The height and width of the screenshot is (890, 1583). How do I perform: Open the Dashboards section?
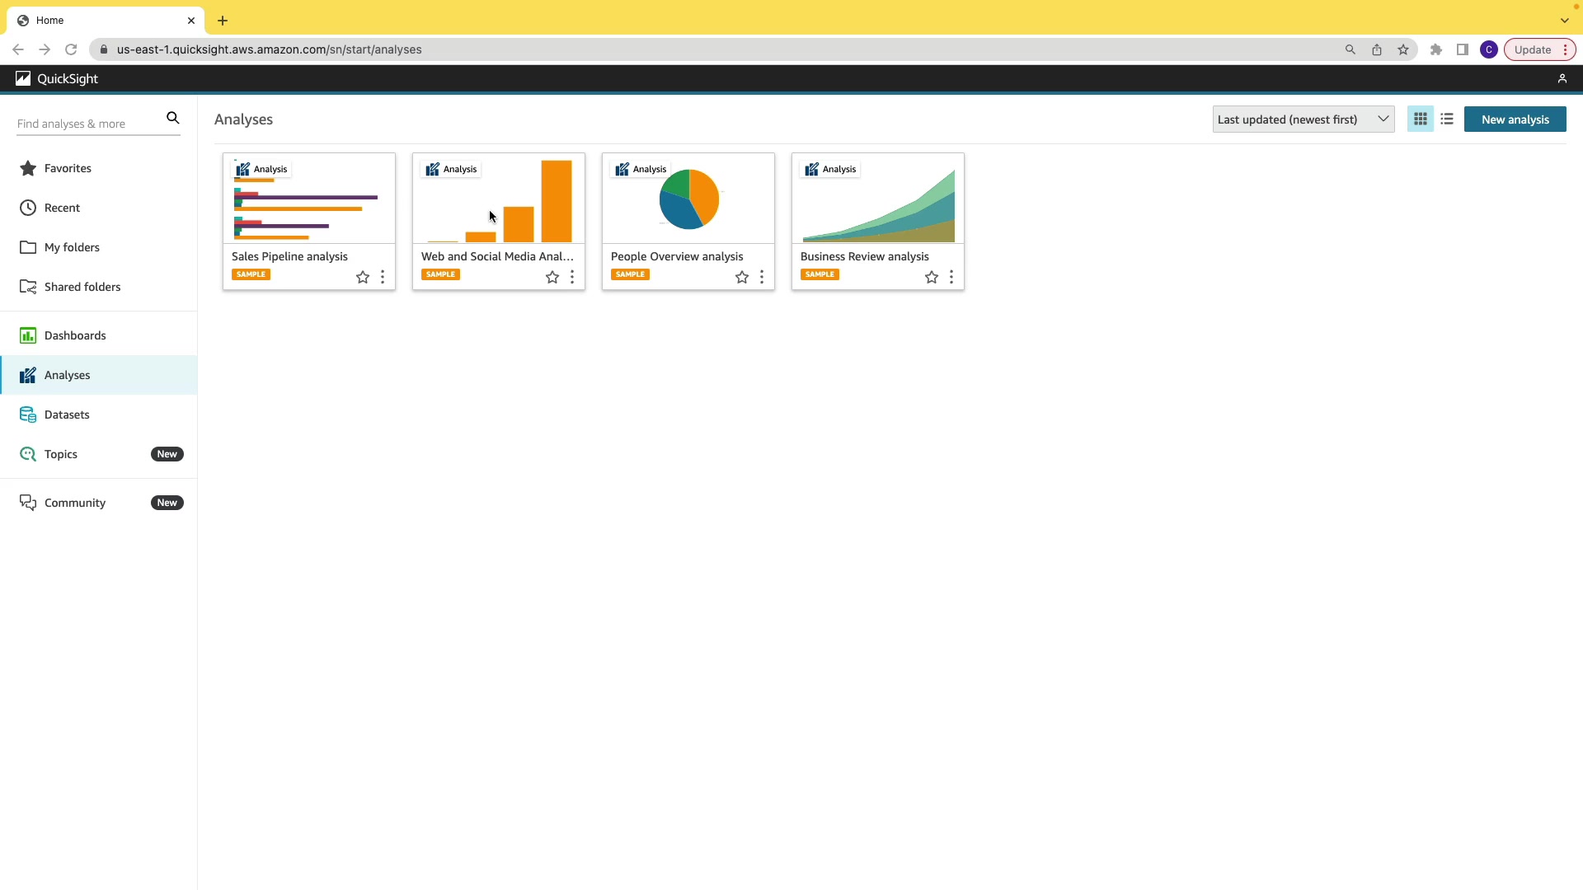pos(75,335)
